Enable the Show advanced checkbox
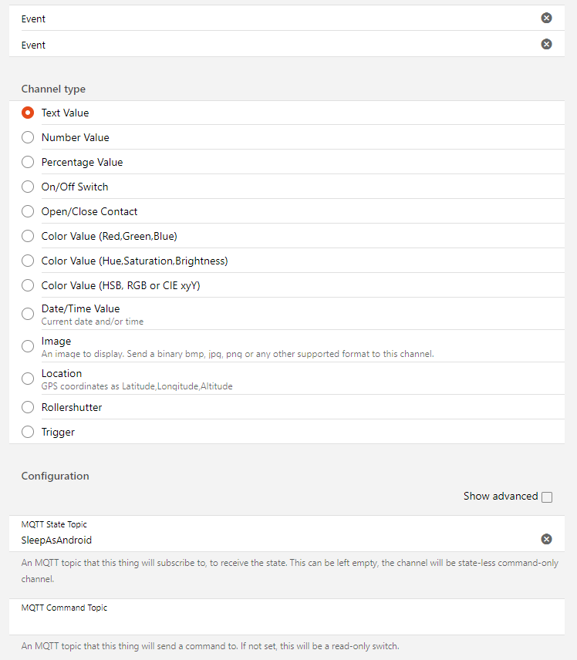 (x=547, y=497)
